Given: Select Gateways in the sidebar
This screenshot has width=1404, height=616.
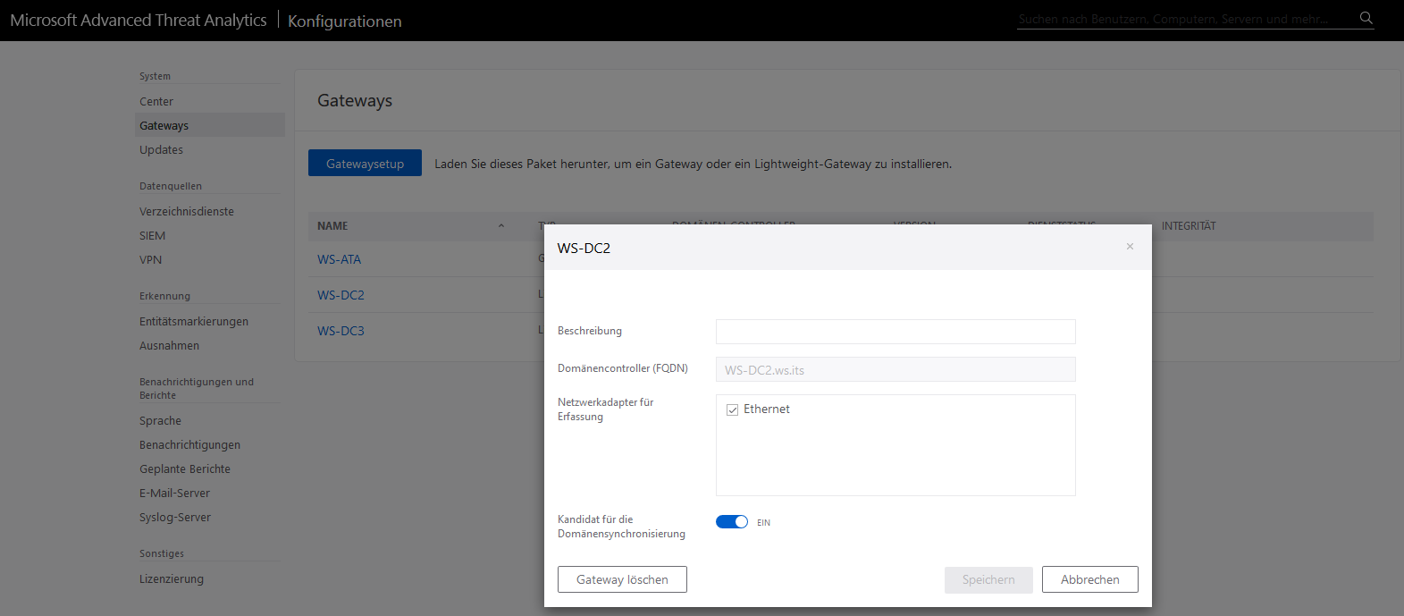Looking at the screenshot, I should [209, 125].
